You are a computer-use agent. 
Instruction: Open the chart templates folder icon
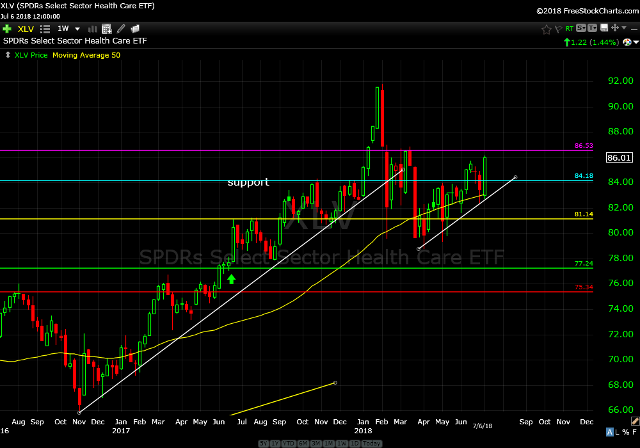click(x=135, y=29)
